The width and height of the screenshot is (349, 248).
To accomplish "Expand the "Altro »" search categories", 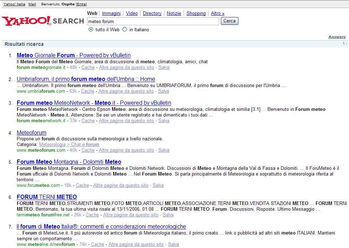I will 217,14.
